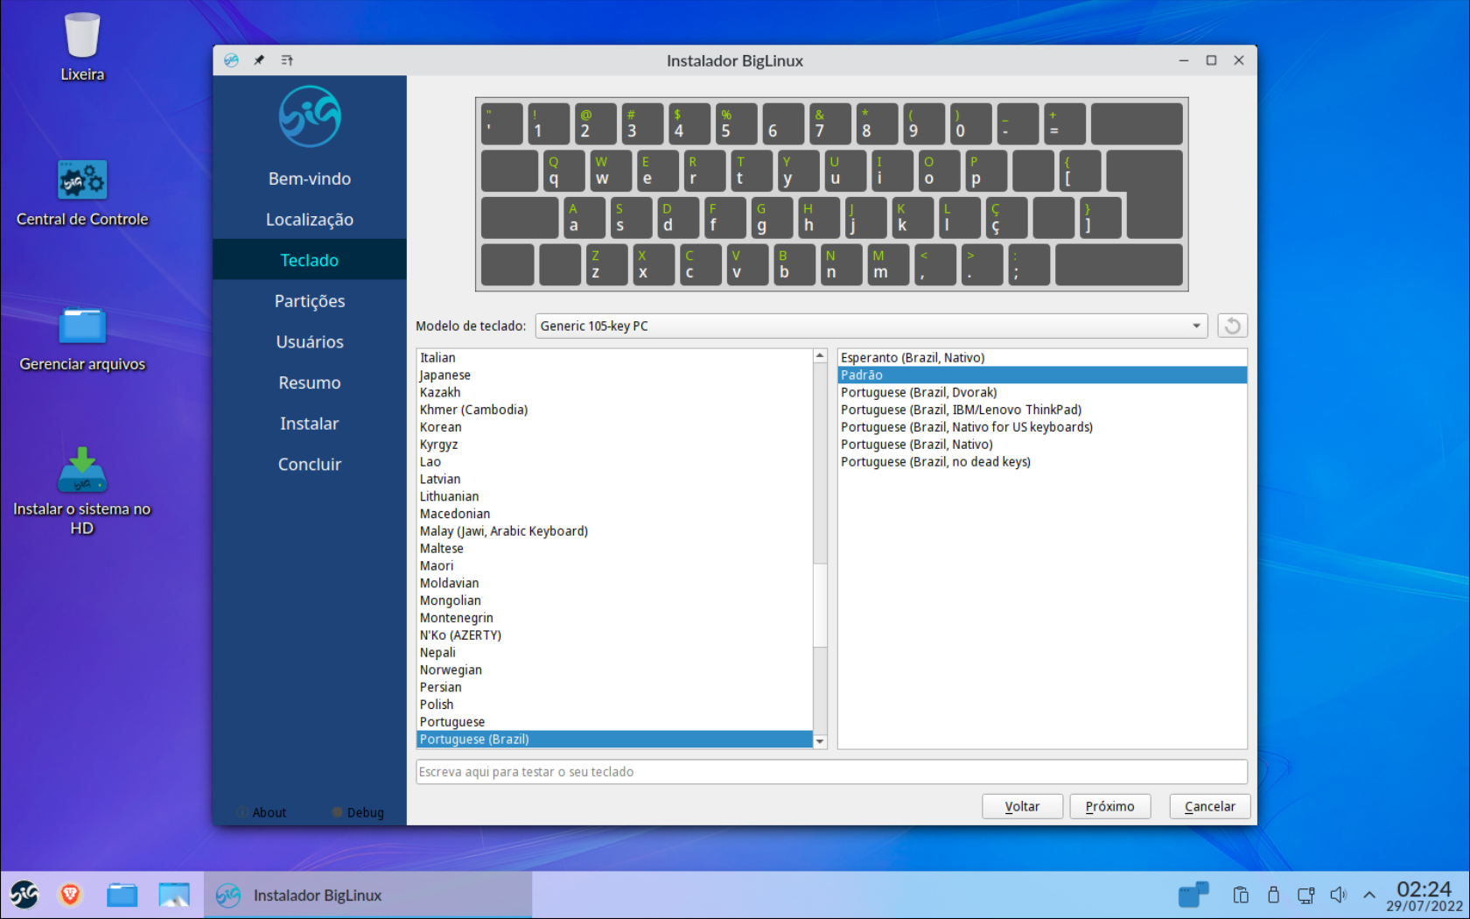Go to Partições step in sidebar
This screenshot has width=1470, height=919.
pyautogui.click(x=310, y=301)
